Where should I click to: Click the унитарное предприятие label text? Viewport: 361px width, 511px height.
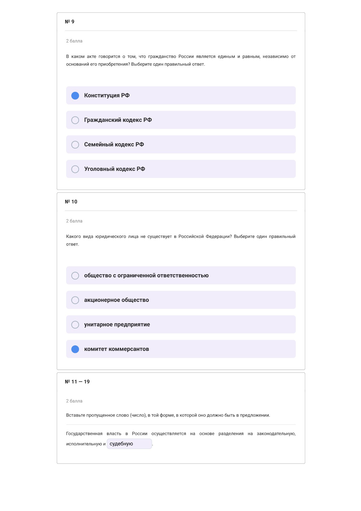[117, 324]
